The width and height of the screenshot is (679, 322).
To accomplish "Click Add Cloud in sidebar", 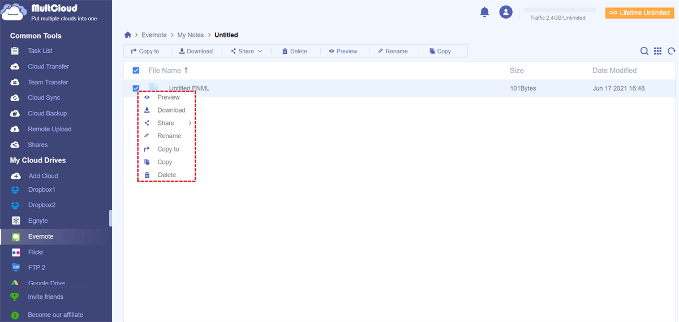I will click(x=43, y=176).
